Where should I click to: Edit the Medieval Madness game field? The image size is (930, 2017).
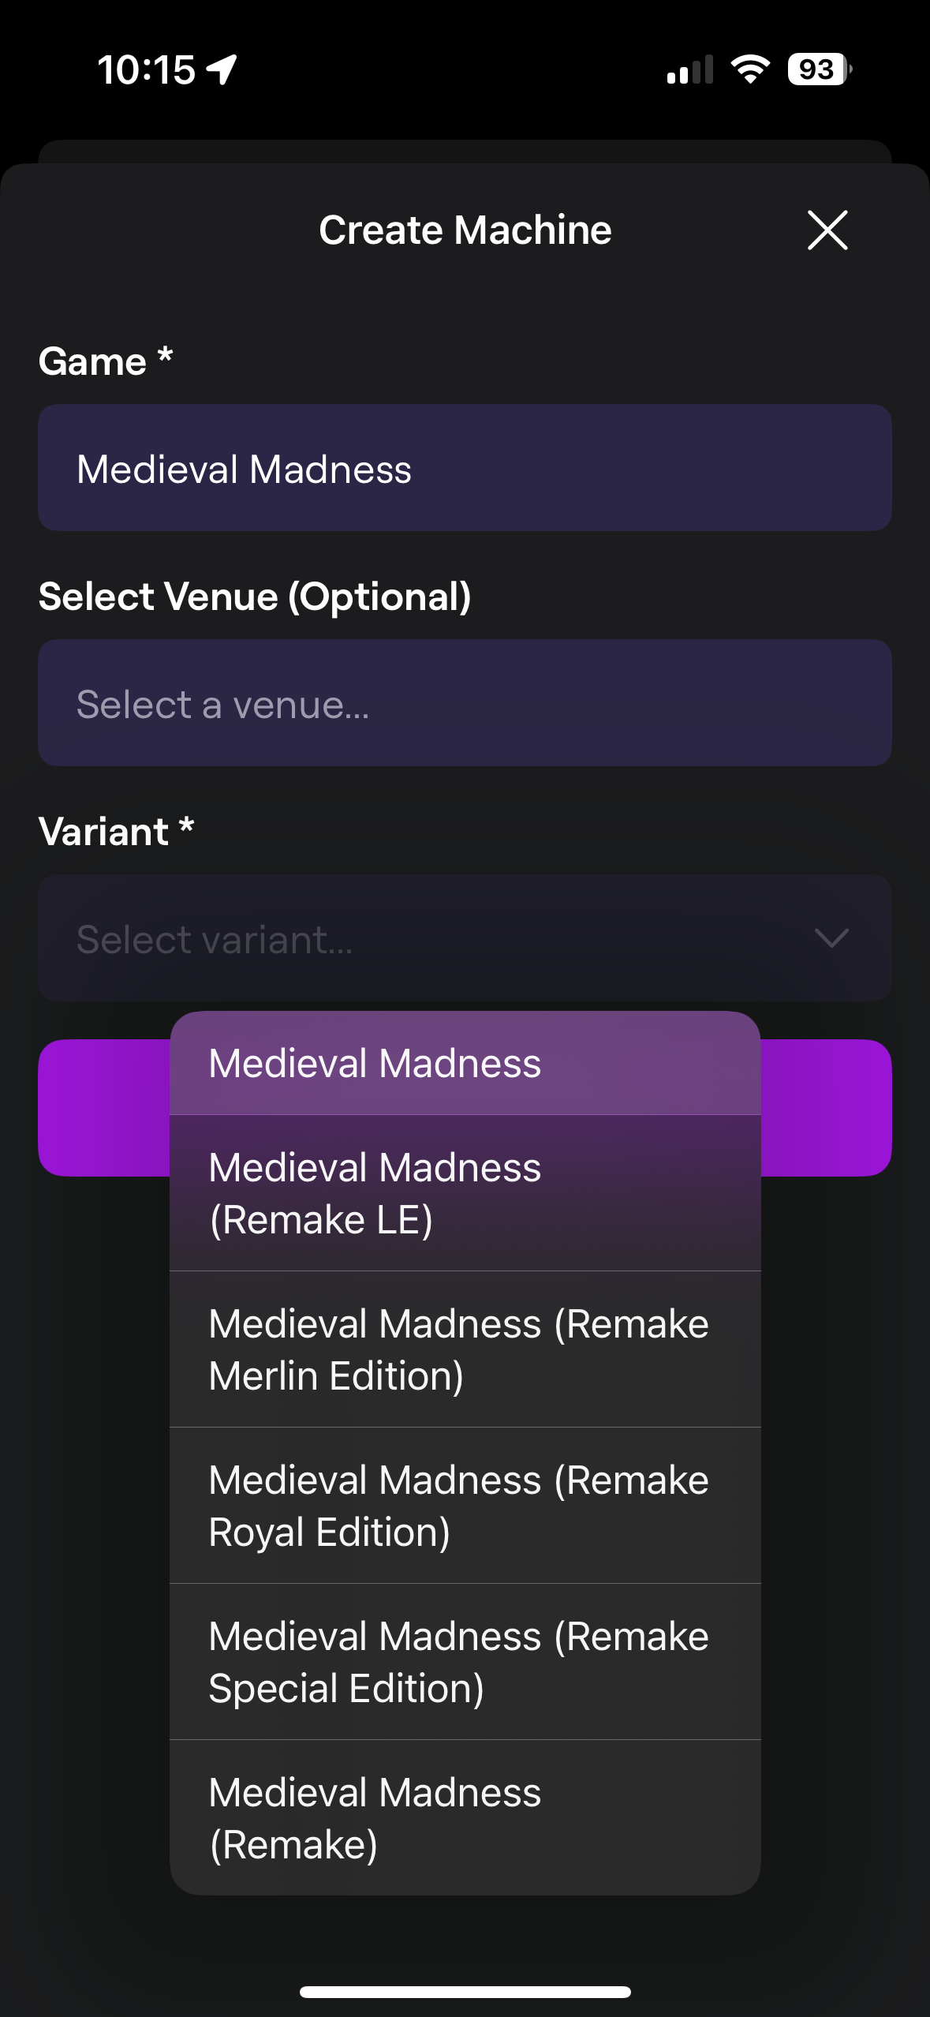(x=464, y=467)
